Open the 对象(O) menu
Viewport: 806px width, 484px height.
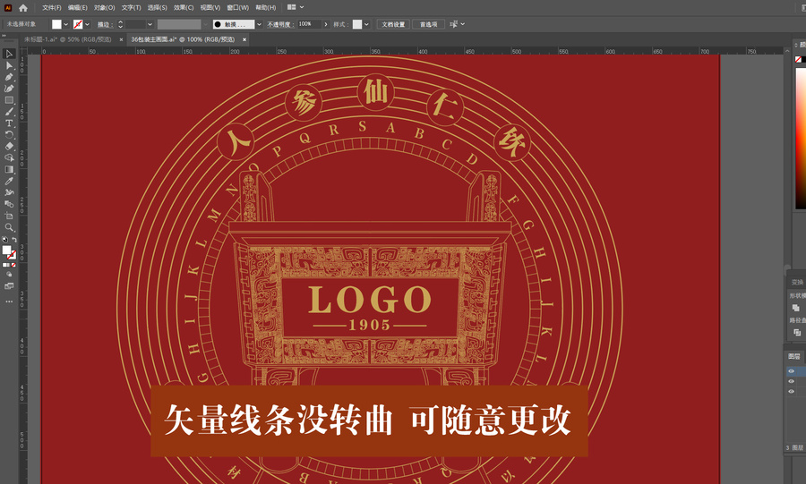[x=105, y=8]
